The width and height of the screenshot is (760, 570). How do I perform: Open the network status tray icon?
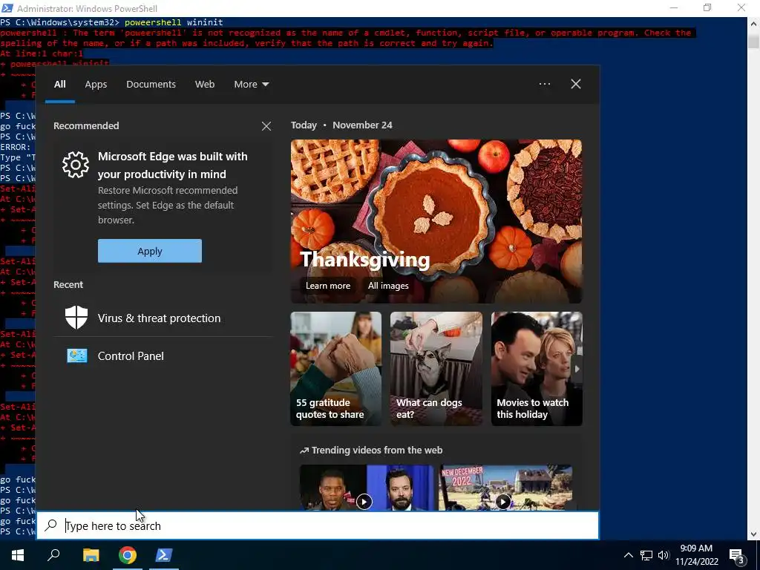click(x=646, y=555)
